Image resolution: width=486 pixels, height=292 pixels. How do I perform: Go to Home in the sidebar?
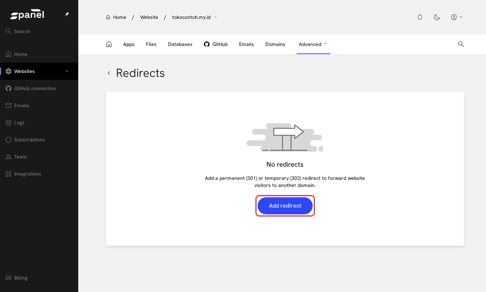[39, 54]
